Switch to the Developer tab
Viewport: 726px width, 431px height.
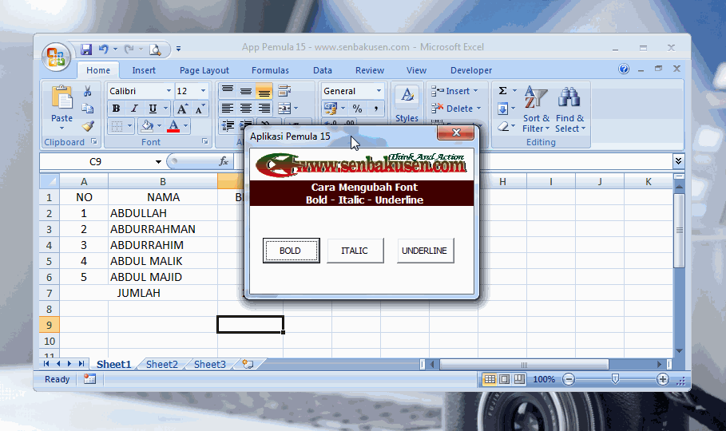pos(471,70)
